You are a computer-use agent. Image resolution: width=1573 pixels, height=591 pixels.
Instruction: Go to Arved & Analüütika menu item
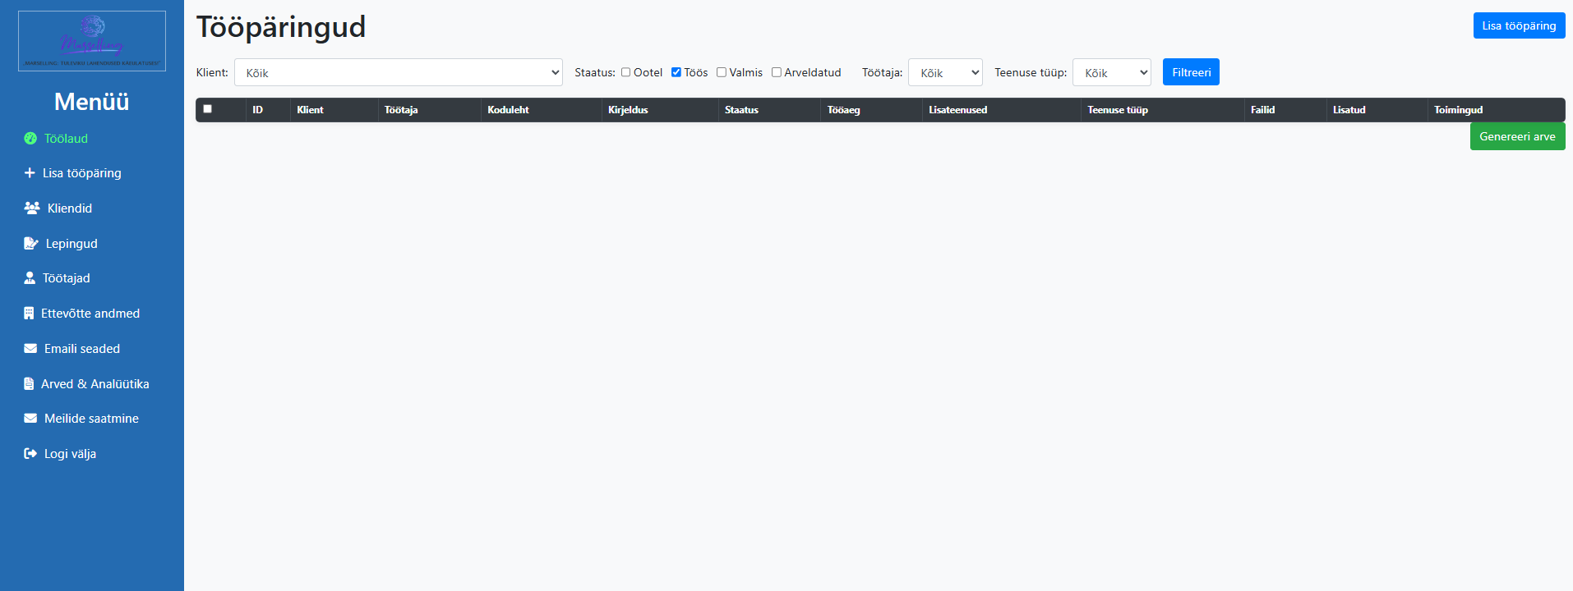click(x=95, y=384)
